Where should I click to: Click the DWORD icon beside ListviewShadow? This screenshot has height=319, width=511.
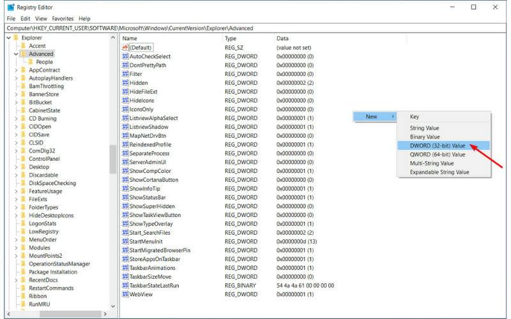tap(125, 126)
